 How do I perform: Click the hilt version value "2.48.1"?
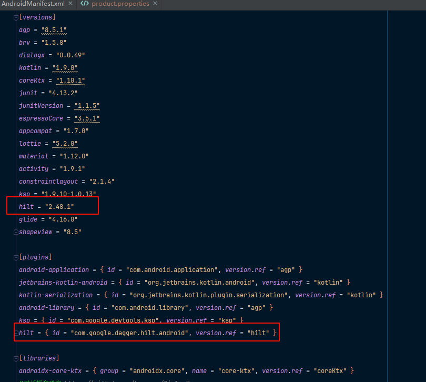coord(59,207)
